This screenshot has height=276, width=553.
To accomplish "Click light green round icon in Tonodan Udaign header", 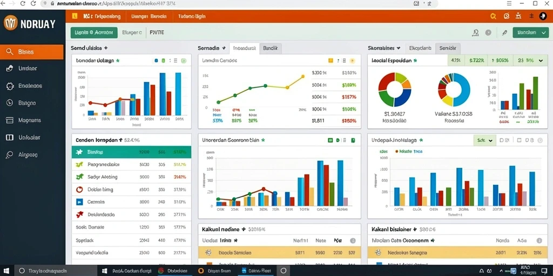I will (184, 60).
